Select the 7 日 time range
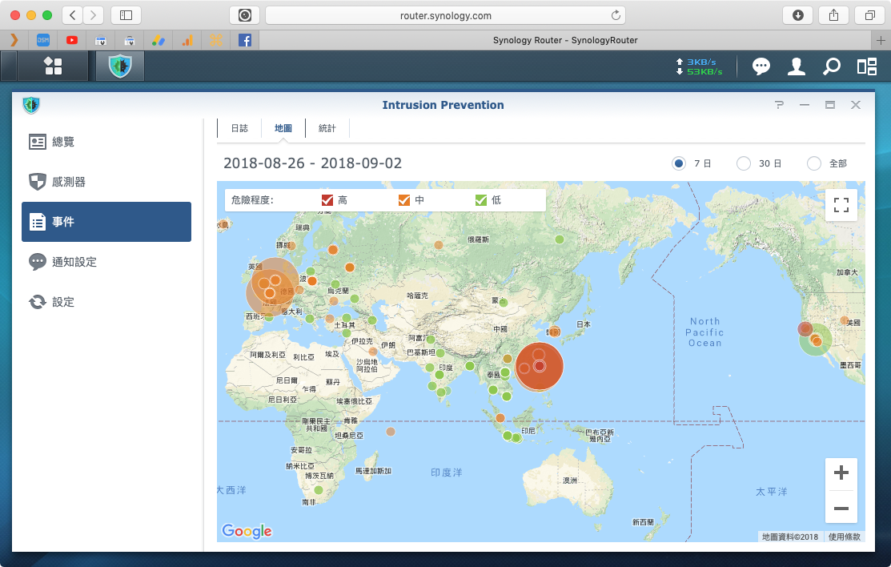This screenshot has width=891, height=567. click(x=679, y=164)
